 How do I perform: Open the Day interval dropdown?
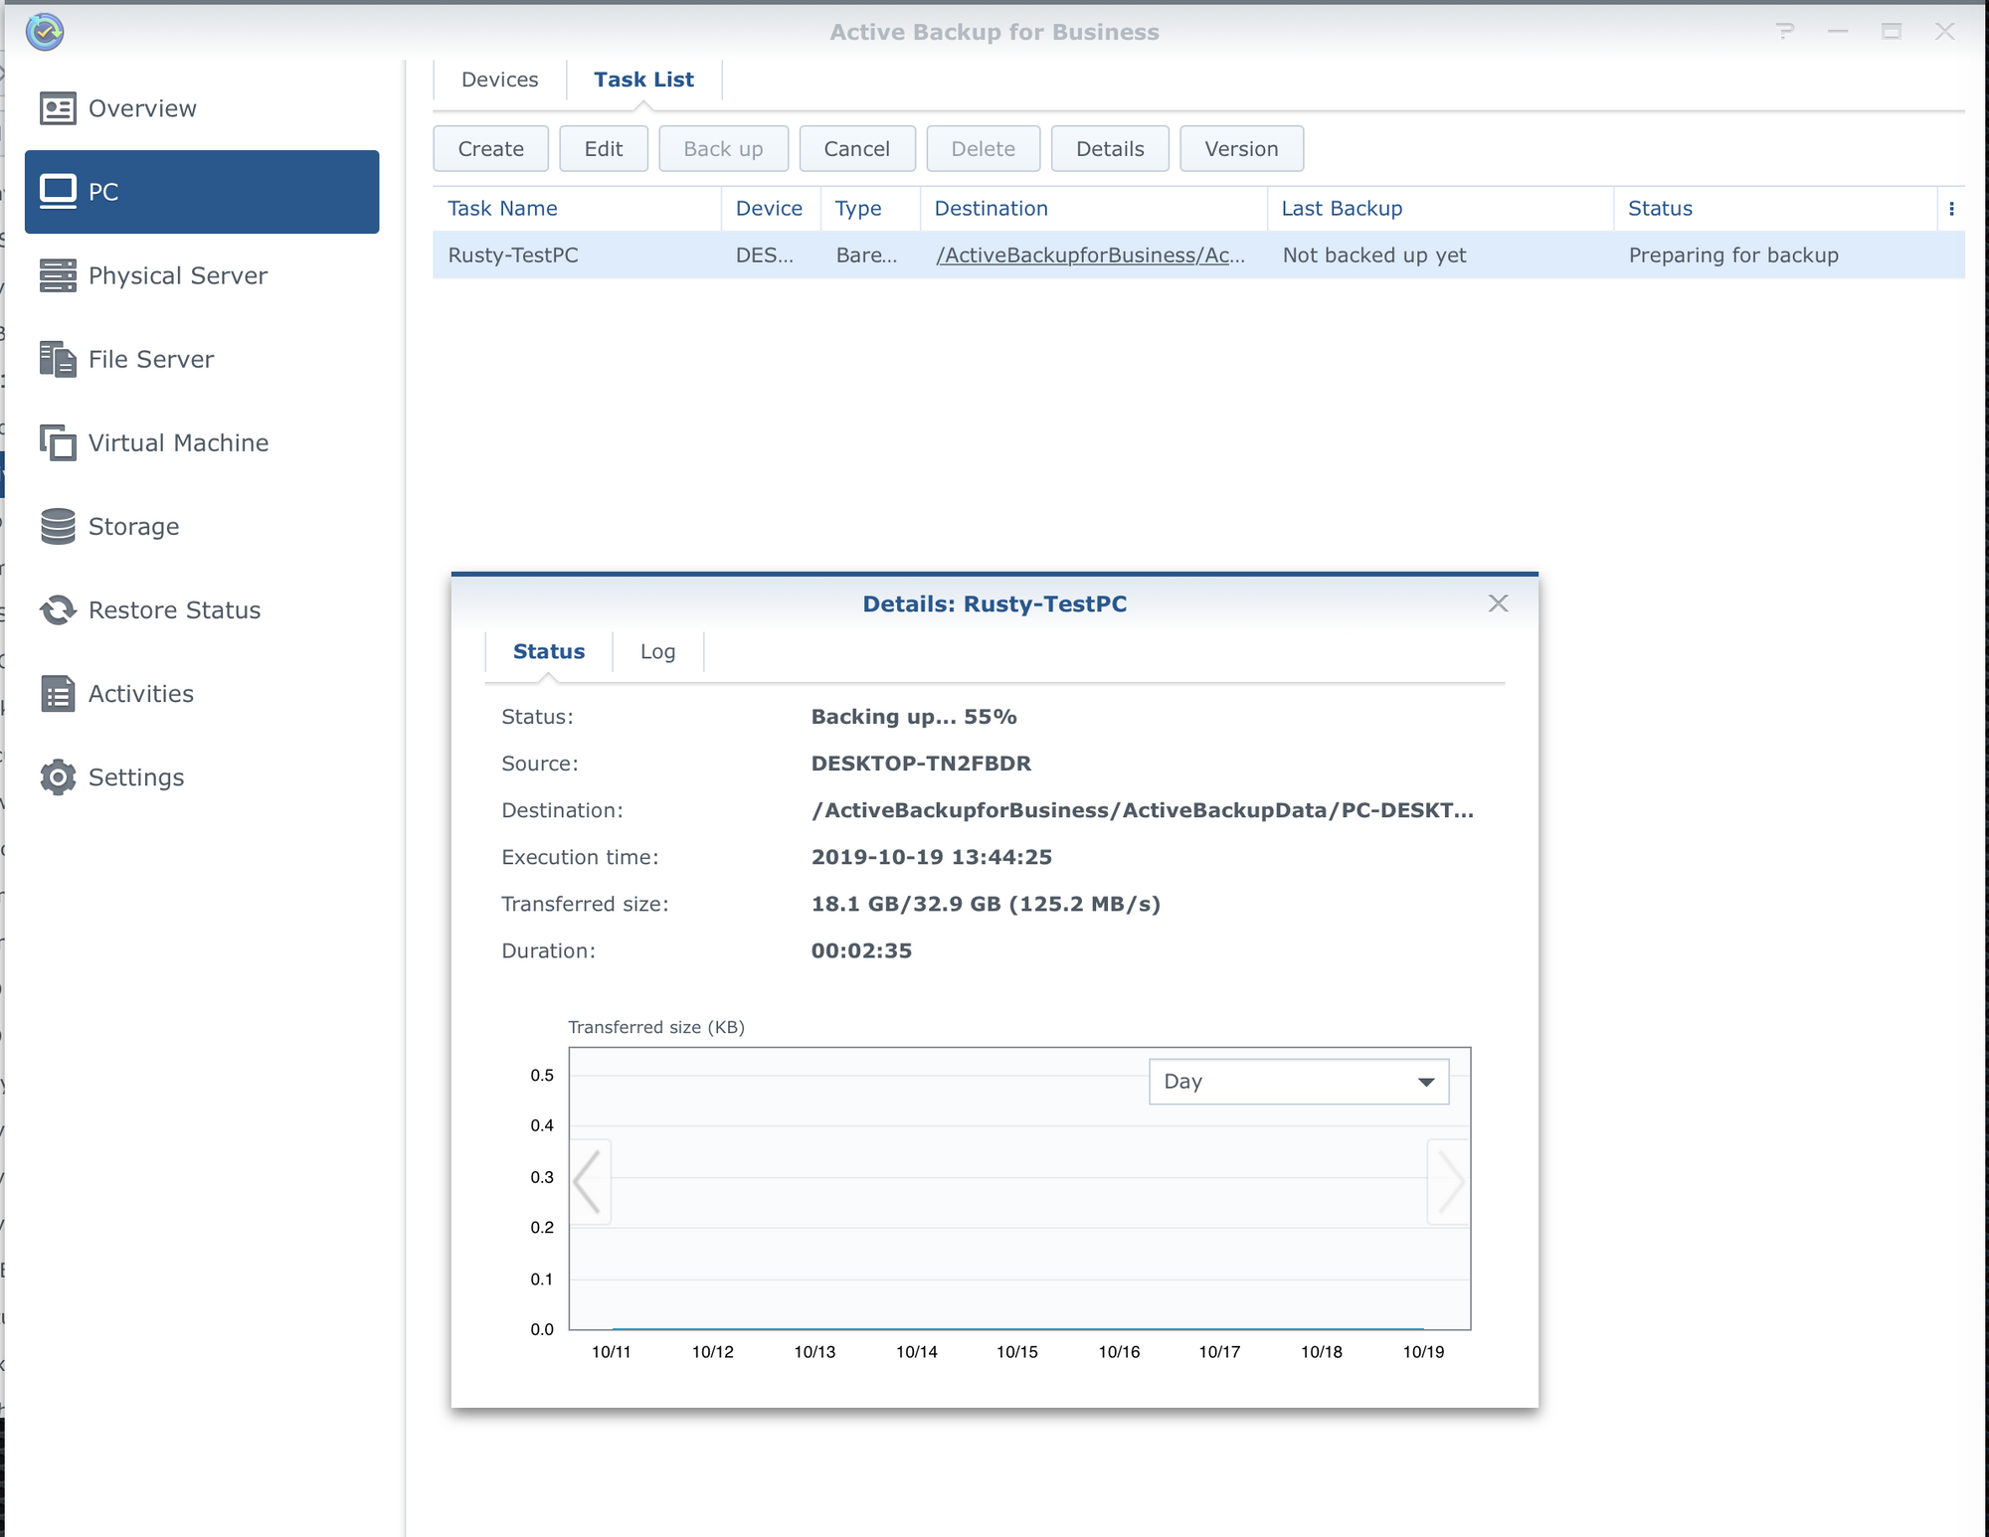click(x=1299, y=1082)
